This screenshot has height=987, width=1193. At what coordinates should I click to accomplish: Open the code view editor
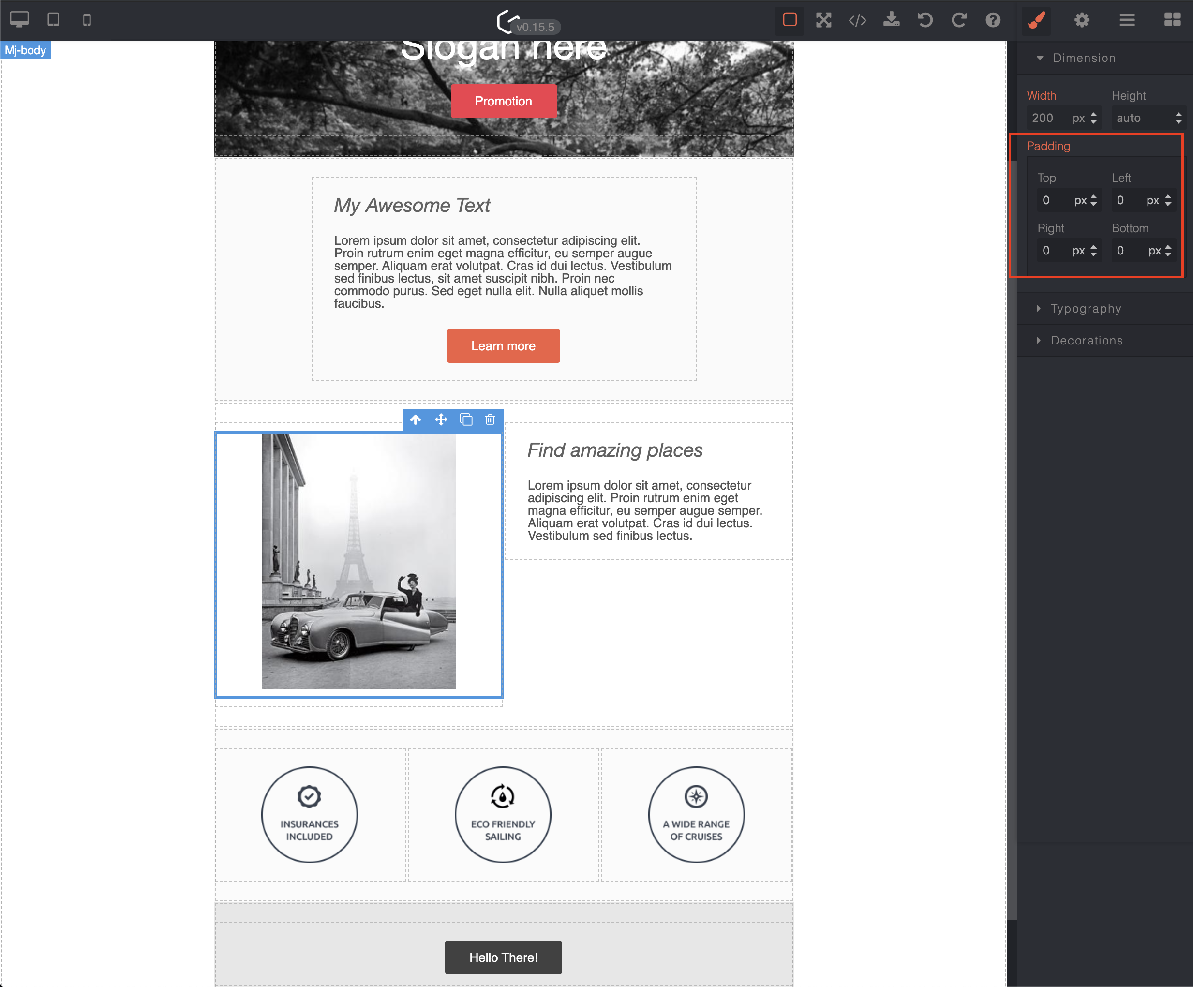(x=857, y=20)
